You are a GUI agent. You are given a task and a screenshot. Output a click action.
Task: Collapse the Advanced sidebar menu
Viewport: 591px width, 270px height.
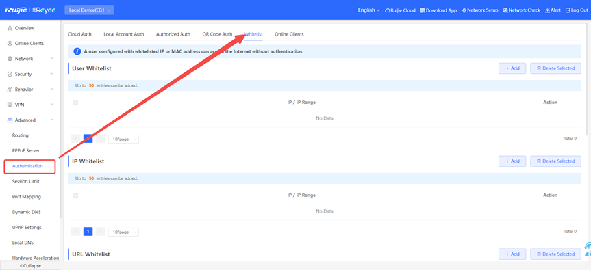coord(29,120)
